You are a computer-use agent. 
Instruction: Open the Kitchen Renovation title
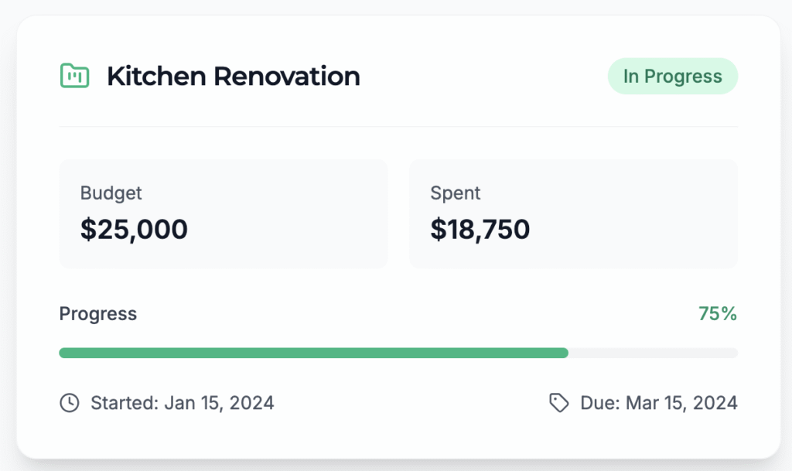[x=234, y=77]
